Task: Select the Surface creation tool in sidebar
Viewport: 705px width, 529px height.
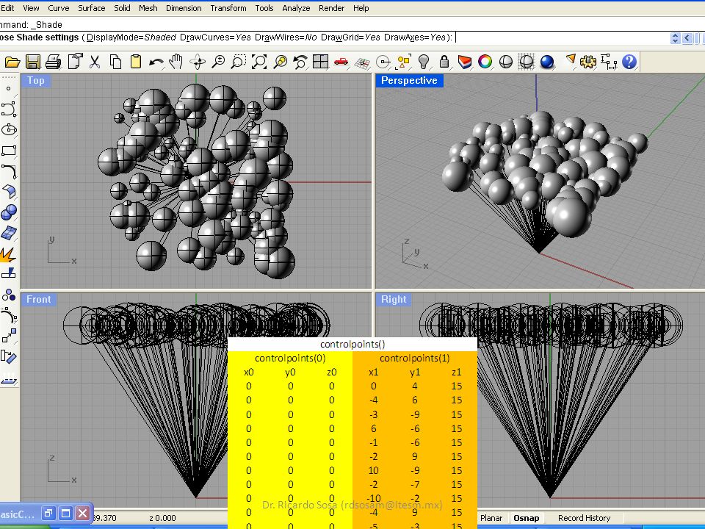Action: pos(9,192)
